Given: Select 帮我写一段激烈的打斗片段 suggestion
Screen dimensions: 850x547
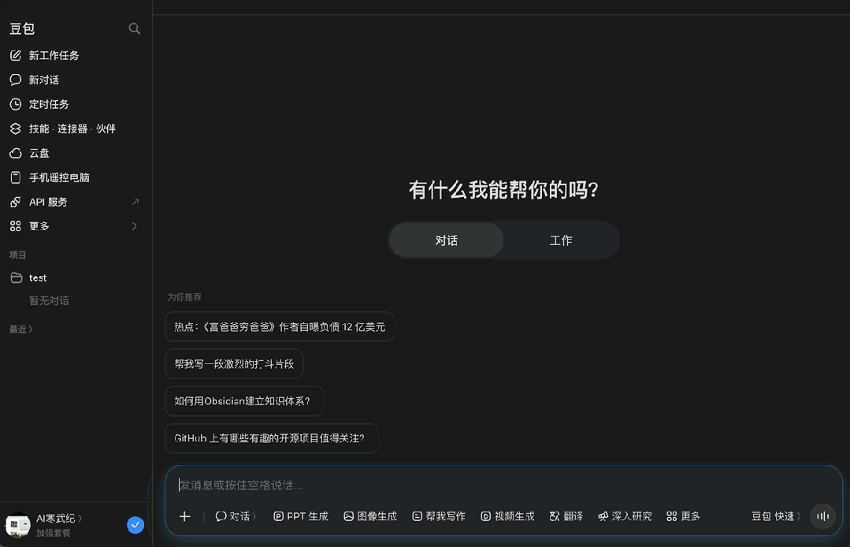Looking at the screenshot, I should pyautogui.click(x=234, y=364).
